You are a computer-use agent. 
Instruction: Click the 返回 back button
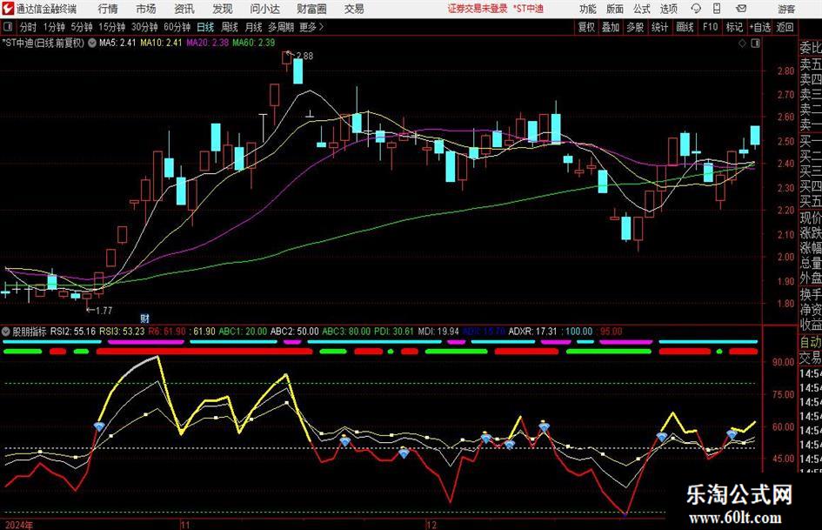[785, 27]
